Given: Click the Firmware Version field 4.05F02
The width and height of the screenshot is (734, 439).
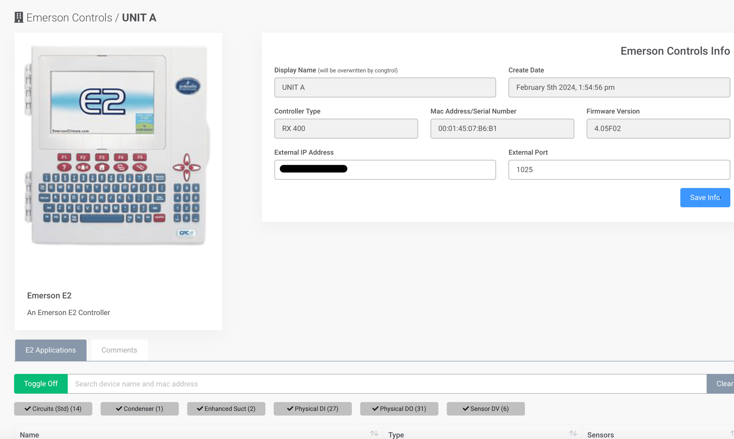Looking at the screenshot, I should tap(658, 128).
